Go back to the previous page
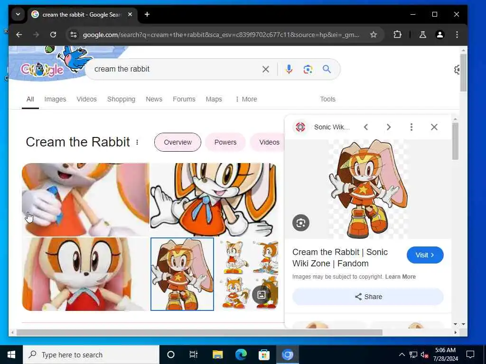Viewport: 486px width, 364px height. pyautogui.click(x=19, y=35)
